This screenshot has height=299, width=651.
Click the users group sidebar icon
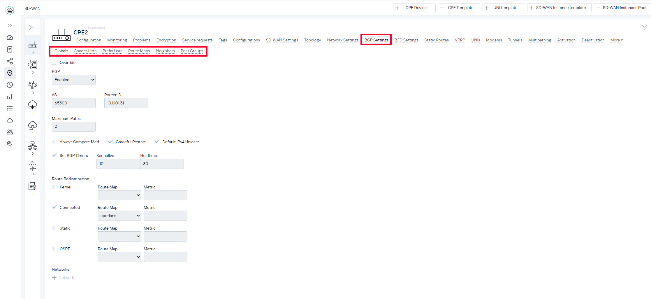pos(10,132)
